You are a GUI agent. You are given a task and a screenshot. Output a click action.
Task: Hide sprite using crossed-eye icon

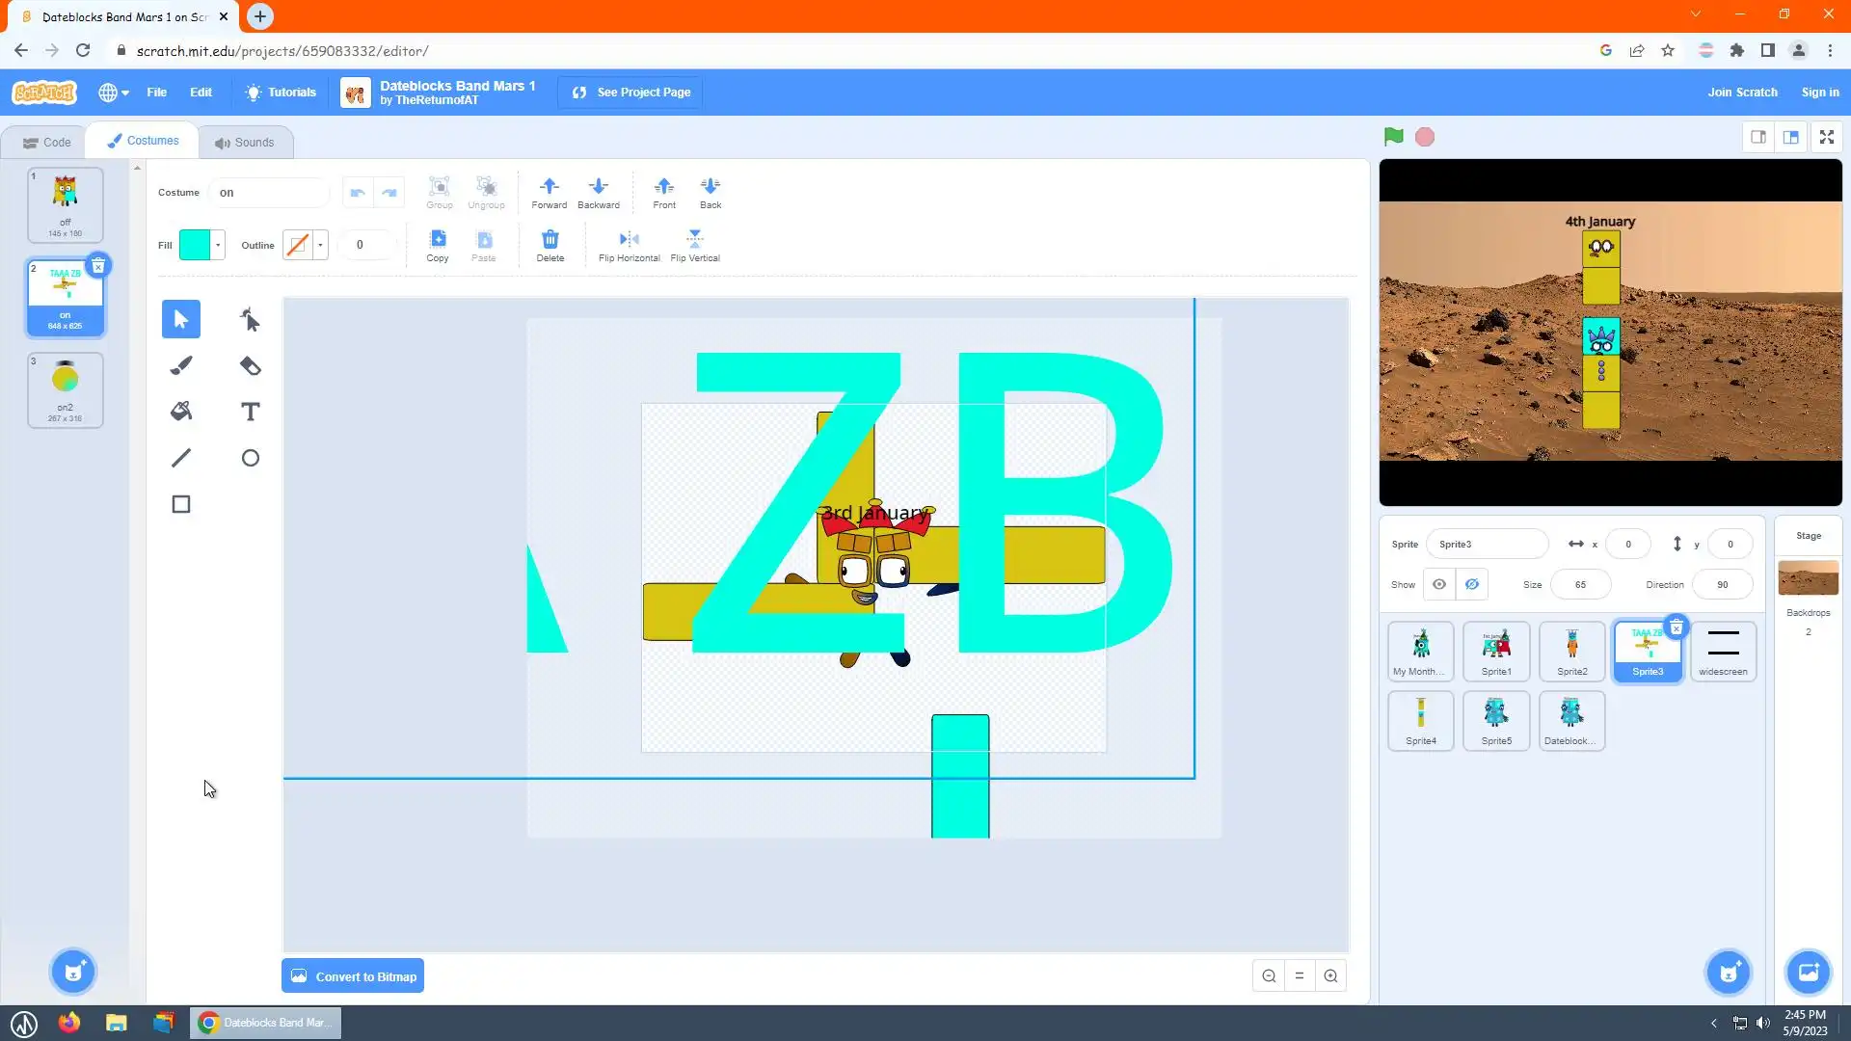point(1472,584)
